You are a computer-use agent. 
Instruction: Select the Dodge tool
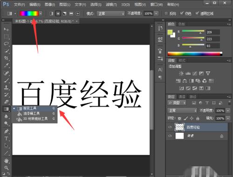click(x=6, y=123)
